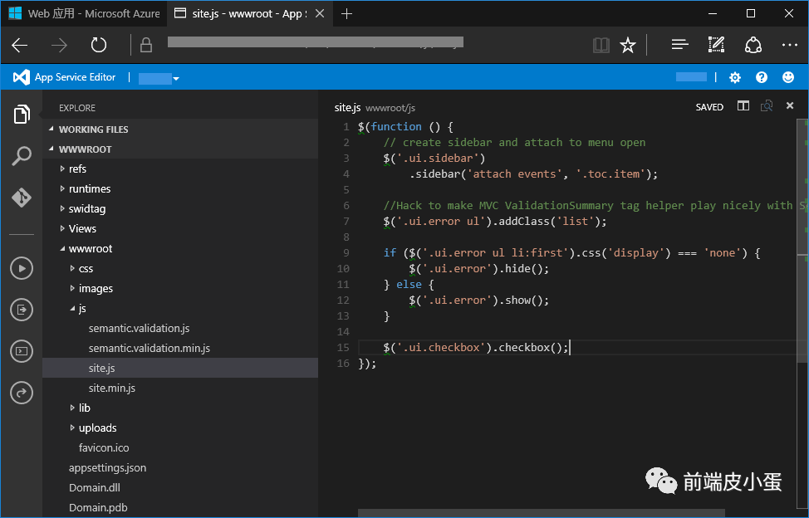Open the app name dropdown in header
The width and height of the screenshot is (809, 518).
pyautogui.click(x=159, y=78)
